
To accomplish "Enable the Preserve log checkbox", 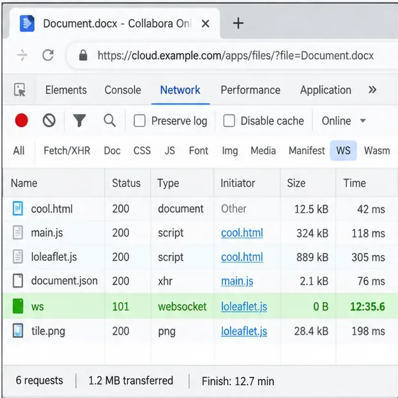I will pos(140,121).
